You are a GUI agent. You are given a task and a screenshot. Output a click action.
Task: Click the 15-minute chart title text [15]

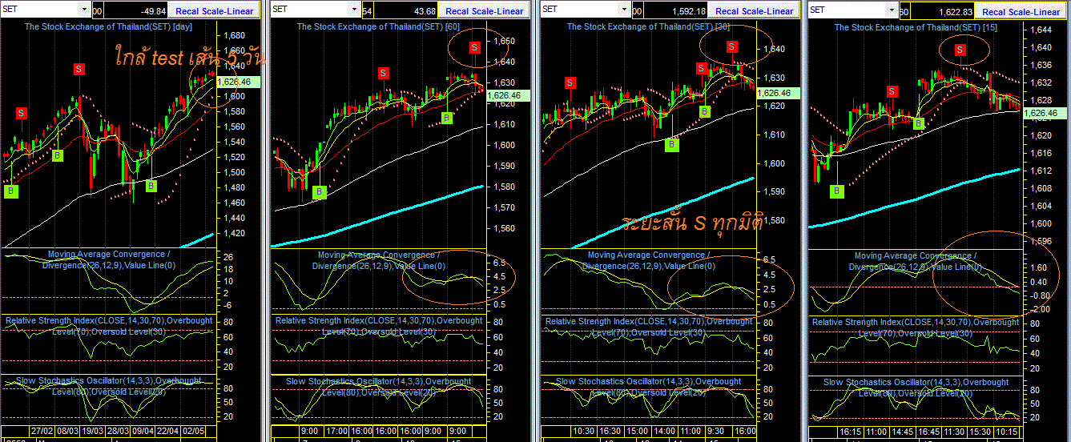click(992, 26)
